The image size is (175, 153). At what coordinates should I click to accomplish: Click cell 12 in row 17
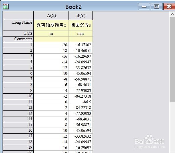51,136
